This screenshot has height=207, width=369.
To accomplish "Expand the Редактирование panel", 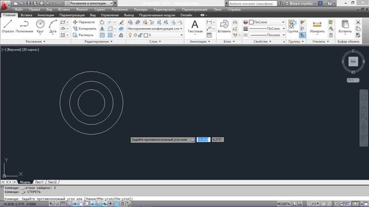I will point(99,41).
